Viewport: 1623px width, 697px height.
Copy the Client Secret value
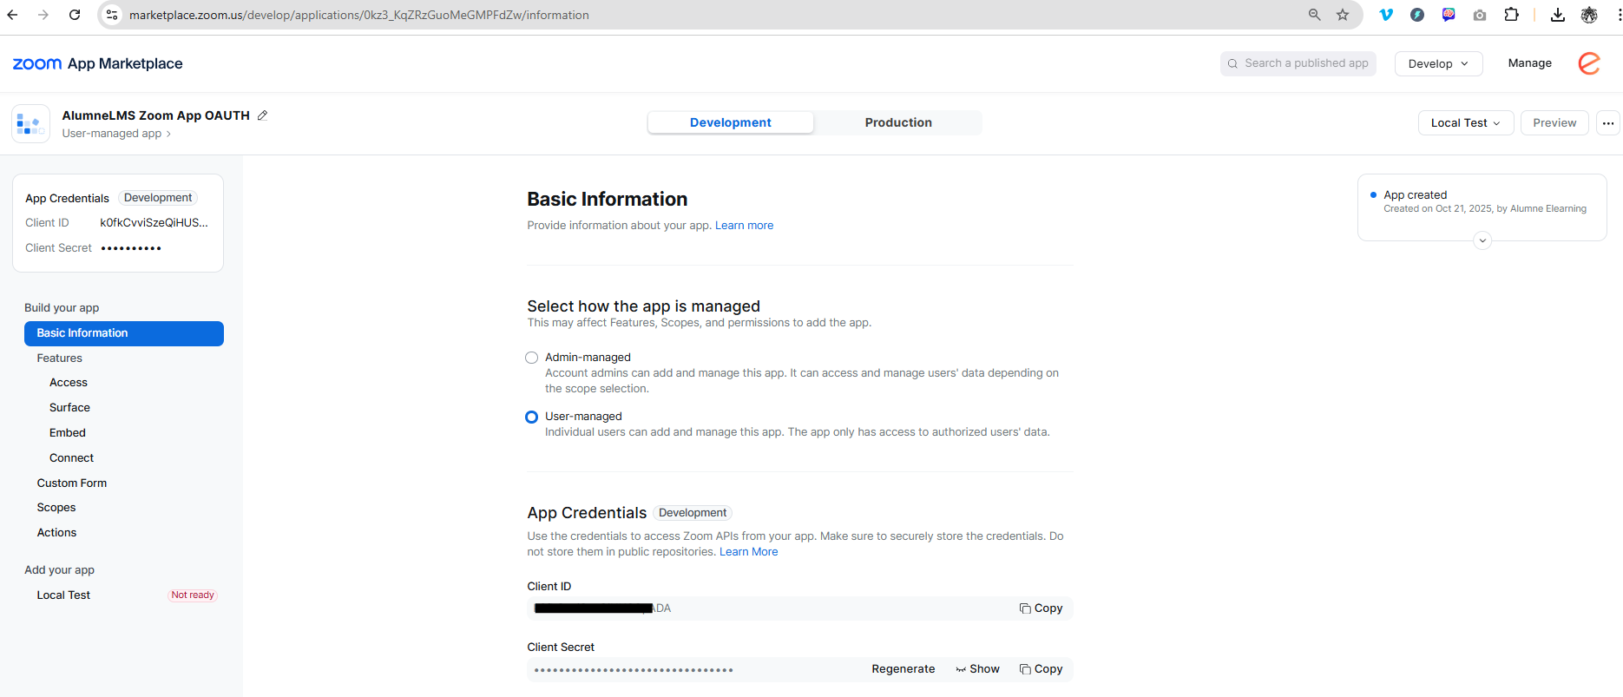(1041, 669)
